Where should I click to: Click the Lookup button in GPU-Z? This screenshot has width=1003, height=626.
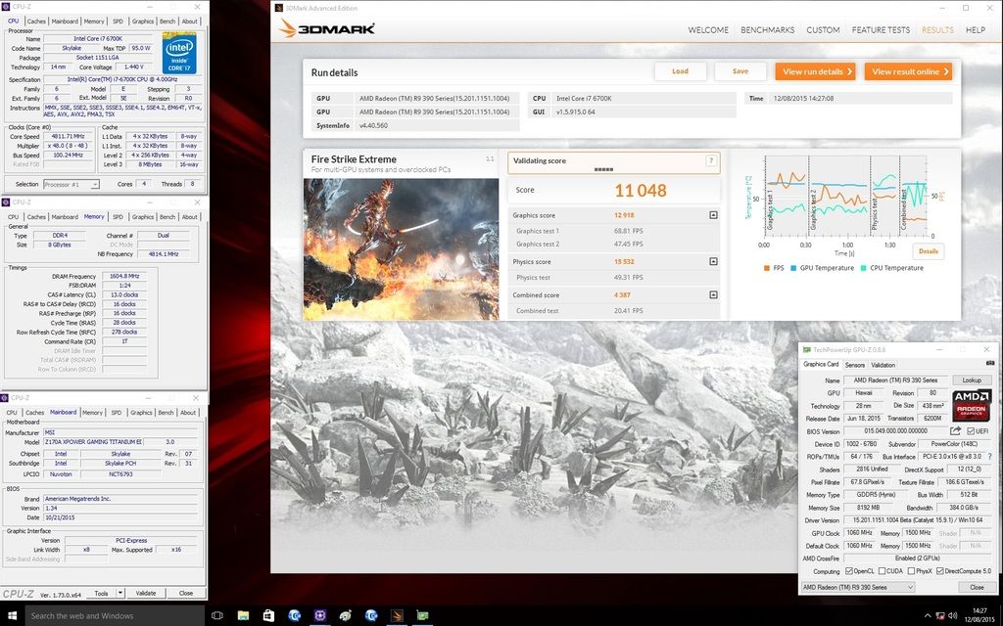coord(972,380)
